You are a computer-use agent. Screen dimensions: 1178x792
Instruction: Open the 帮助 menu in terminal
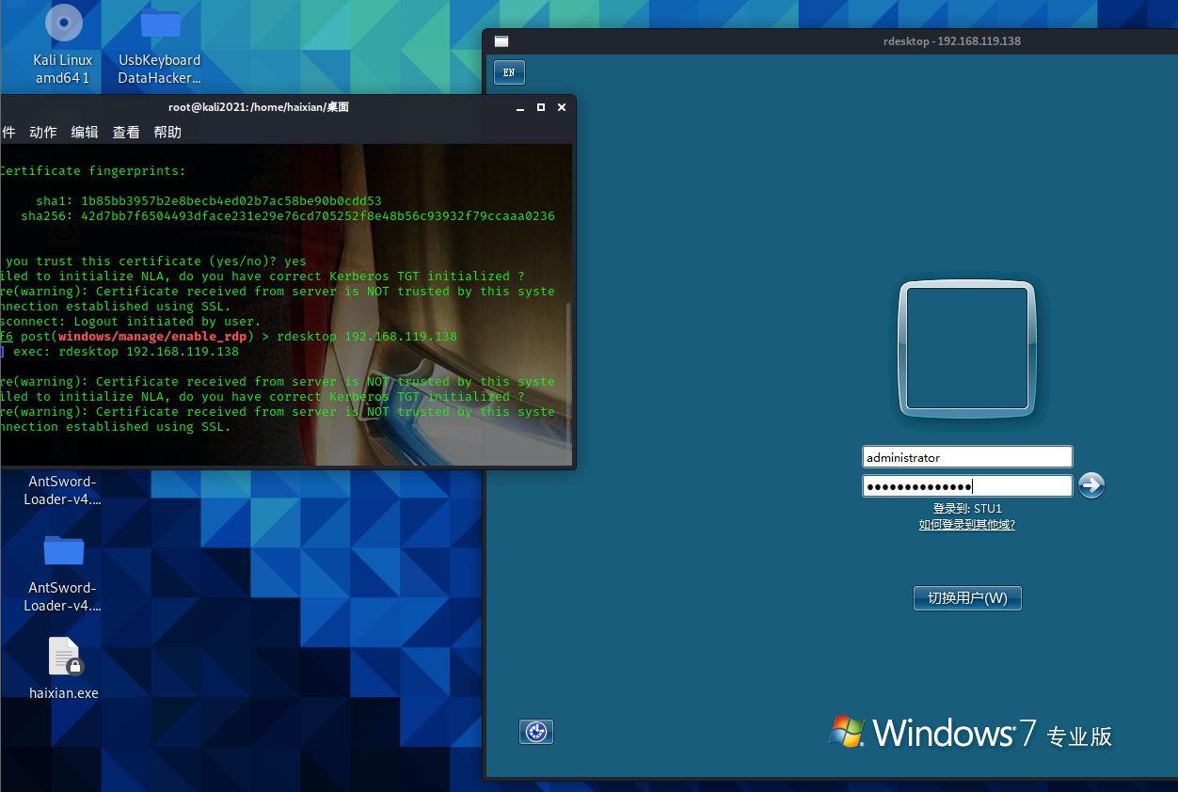(x=167, y=133)
